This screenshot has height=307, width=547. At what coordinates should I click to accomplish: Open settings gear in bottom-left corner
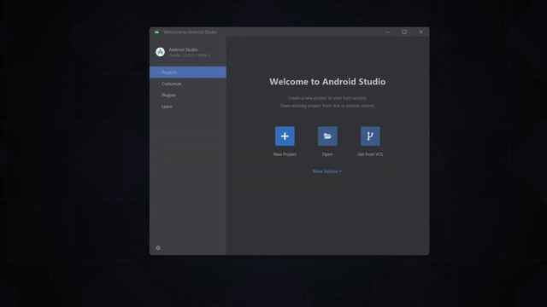point(158,248)
